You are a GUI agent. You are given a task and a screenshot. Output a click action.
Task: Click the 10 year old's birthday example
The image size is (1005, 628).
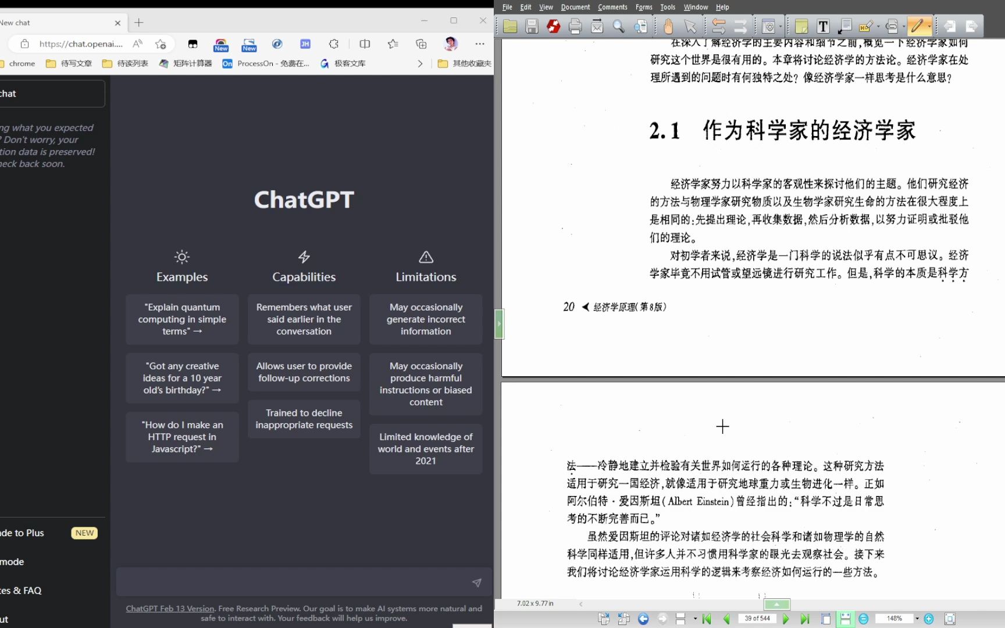pos(182,378)
